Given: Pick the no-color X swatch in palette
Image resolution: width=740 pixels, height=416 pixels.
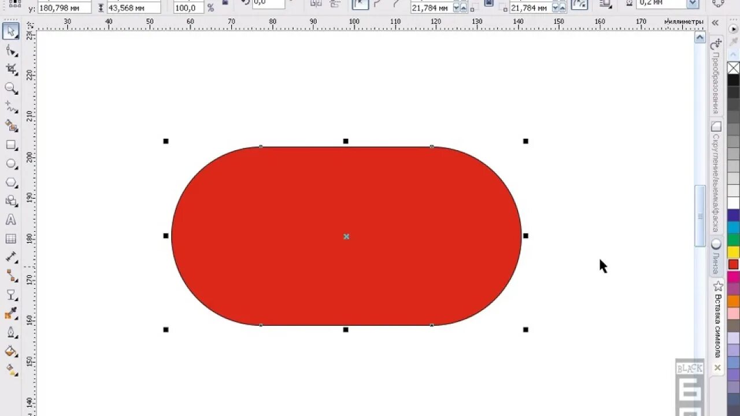Looking at the screenshot, I should coord(733,68).
